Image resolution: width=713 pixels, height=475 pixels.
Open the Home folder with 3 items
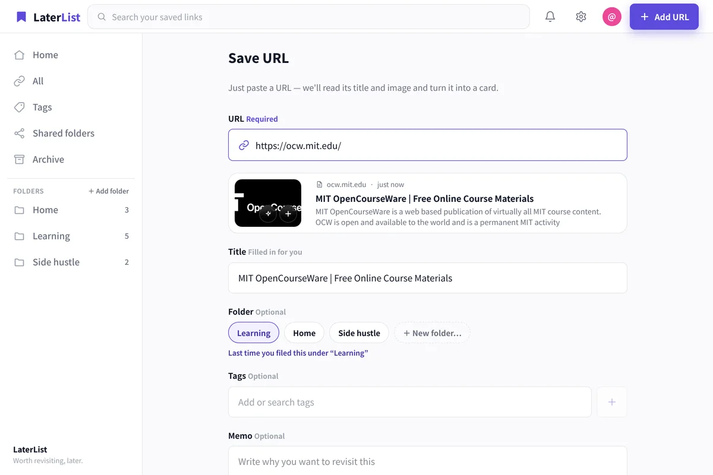[x=71, y=210]
